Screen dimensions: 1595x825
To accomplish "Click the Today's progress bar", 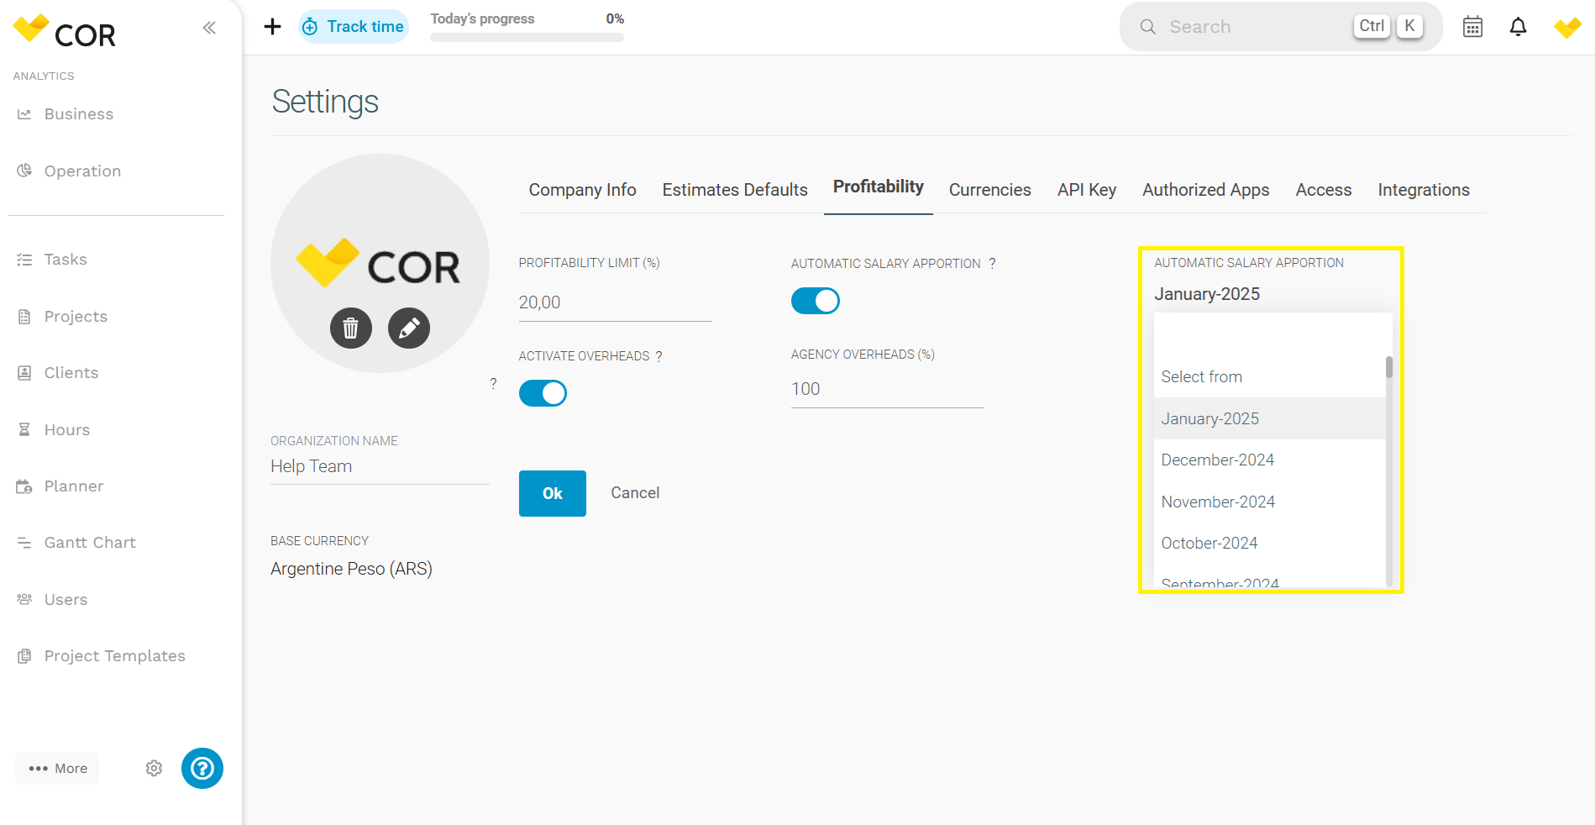I will [527, 37].
